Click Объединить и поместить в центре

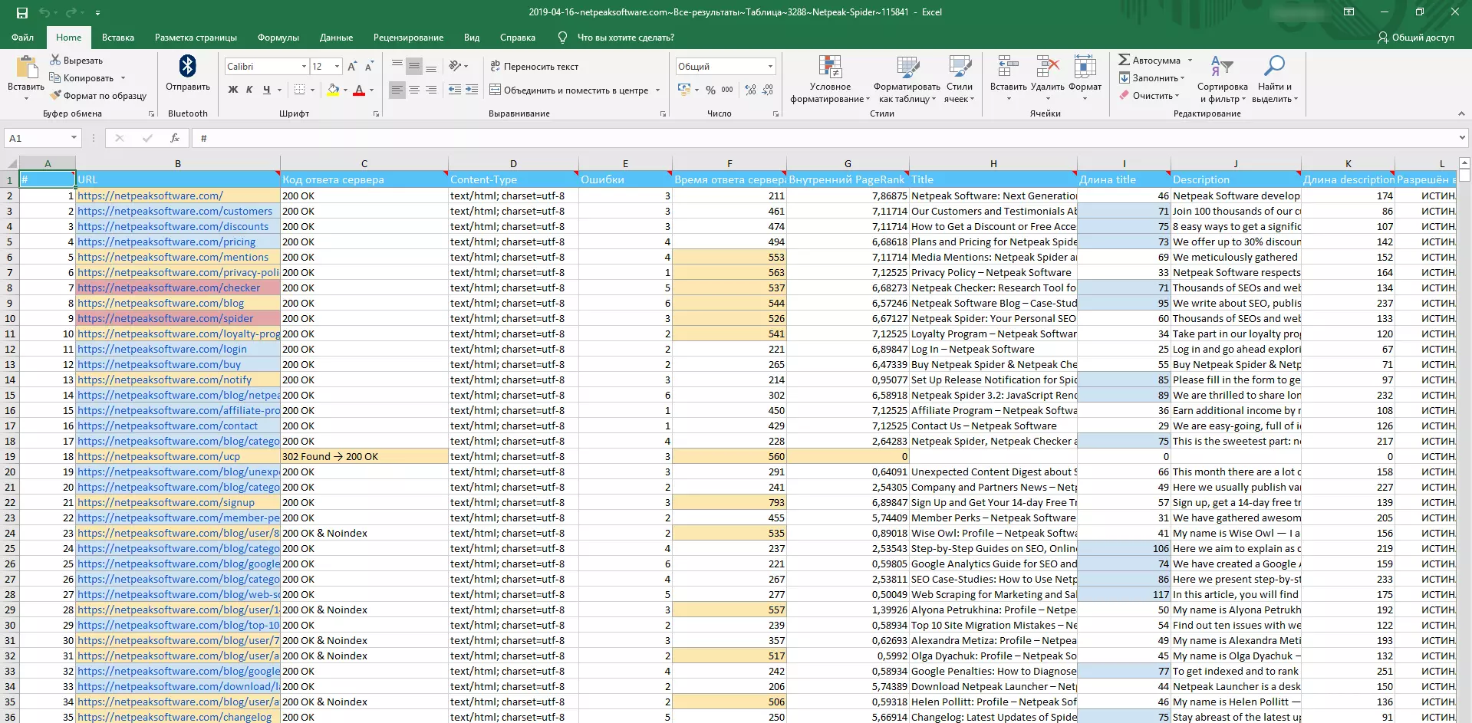(569, 90)
